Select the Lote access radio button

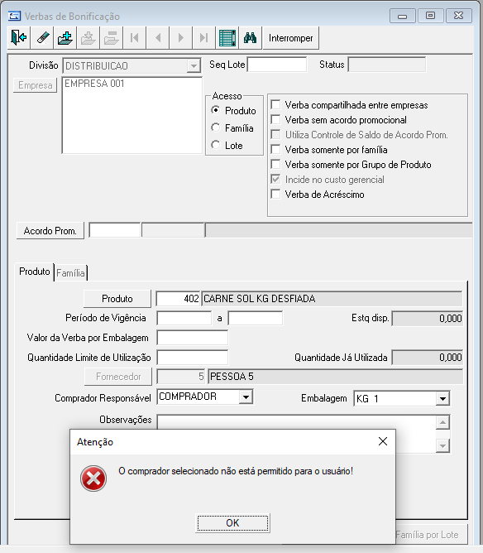click(216, 145)
